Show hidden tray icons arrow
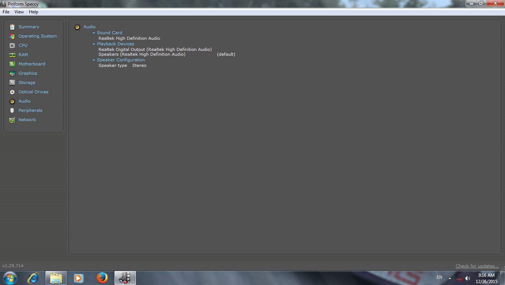The height and width of the screenshot is (285, 505). 450,278
